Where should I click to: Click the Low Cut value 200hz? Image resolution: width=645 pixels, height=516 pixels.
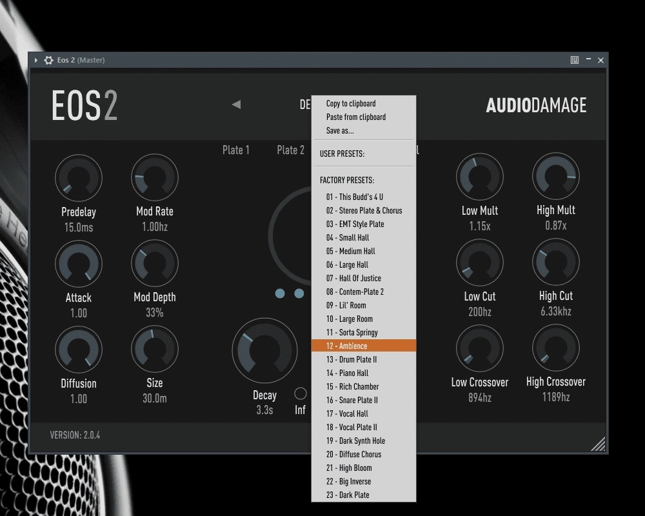(x=480, y=312)
